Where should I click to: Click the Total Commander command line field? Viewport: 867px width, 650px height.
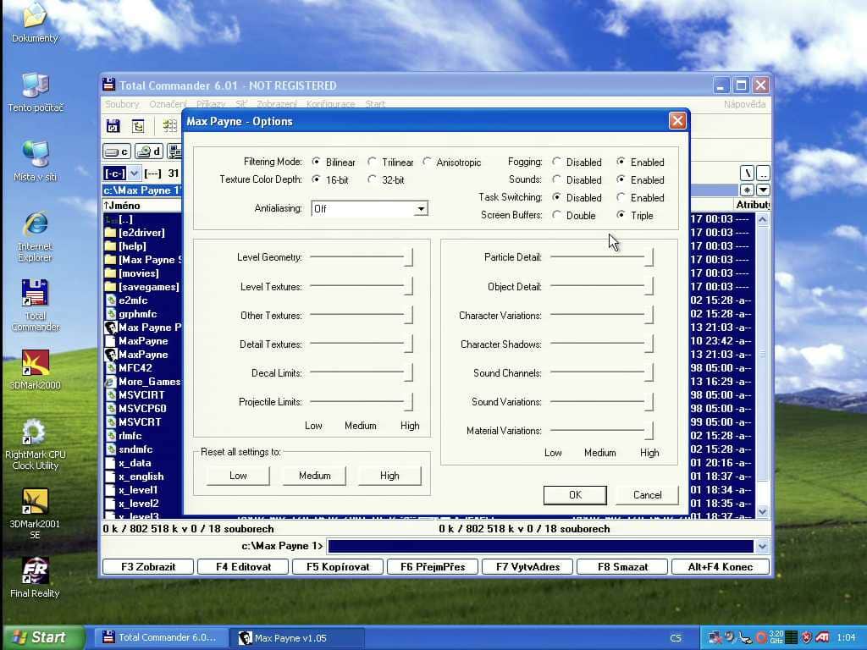pyautogui.click(x=540, y=546)
